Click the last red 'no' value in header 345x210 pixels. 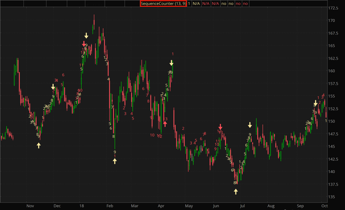[x=245, y=3]
